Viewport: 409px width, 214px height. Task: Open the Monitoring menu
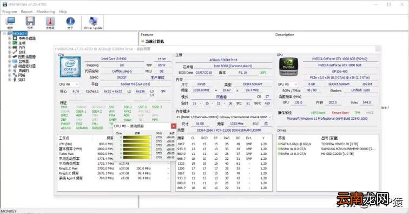pyautogui.click(x=45, y=12)
